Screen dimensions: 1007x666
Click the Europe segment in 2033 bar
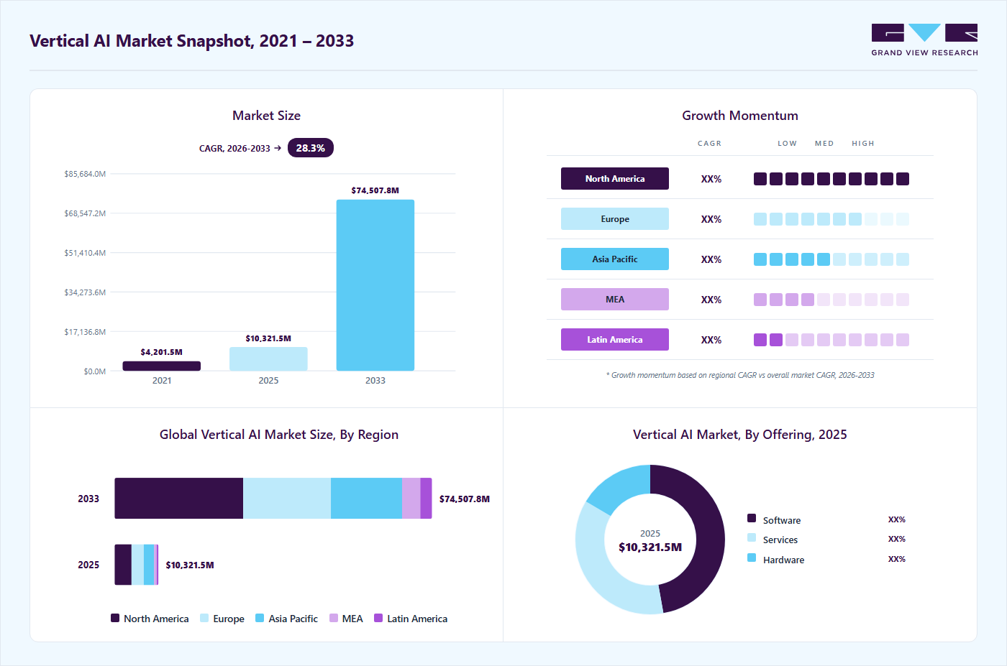(x=287, y=499)
